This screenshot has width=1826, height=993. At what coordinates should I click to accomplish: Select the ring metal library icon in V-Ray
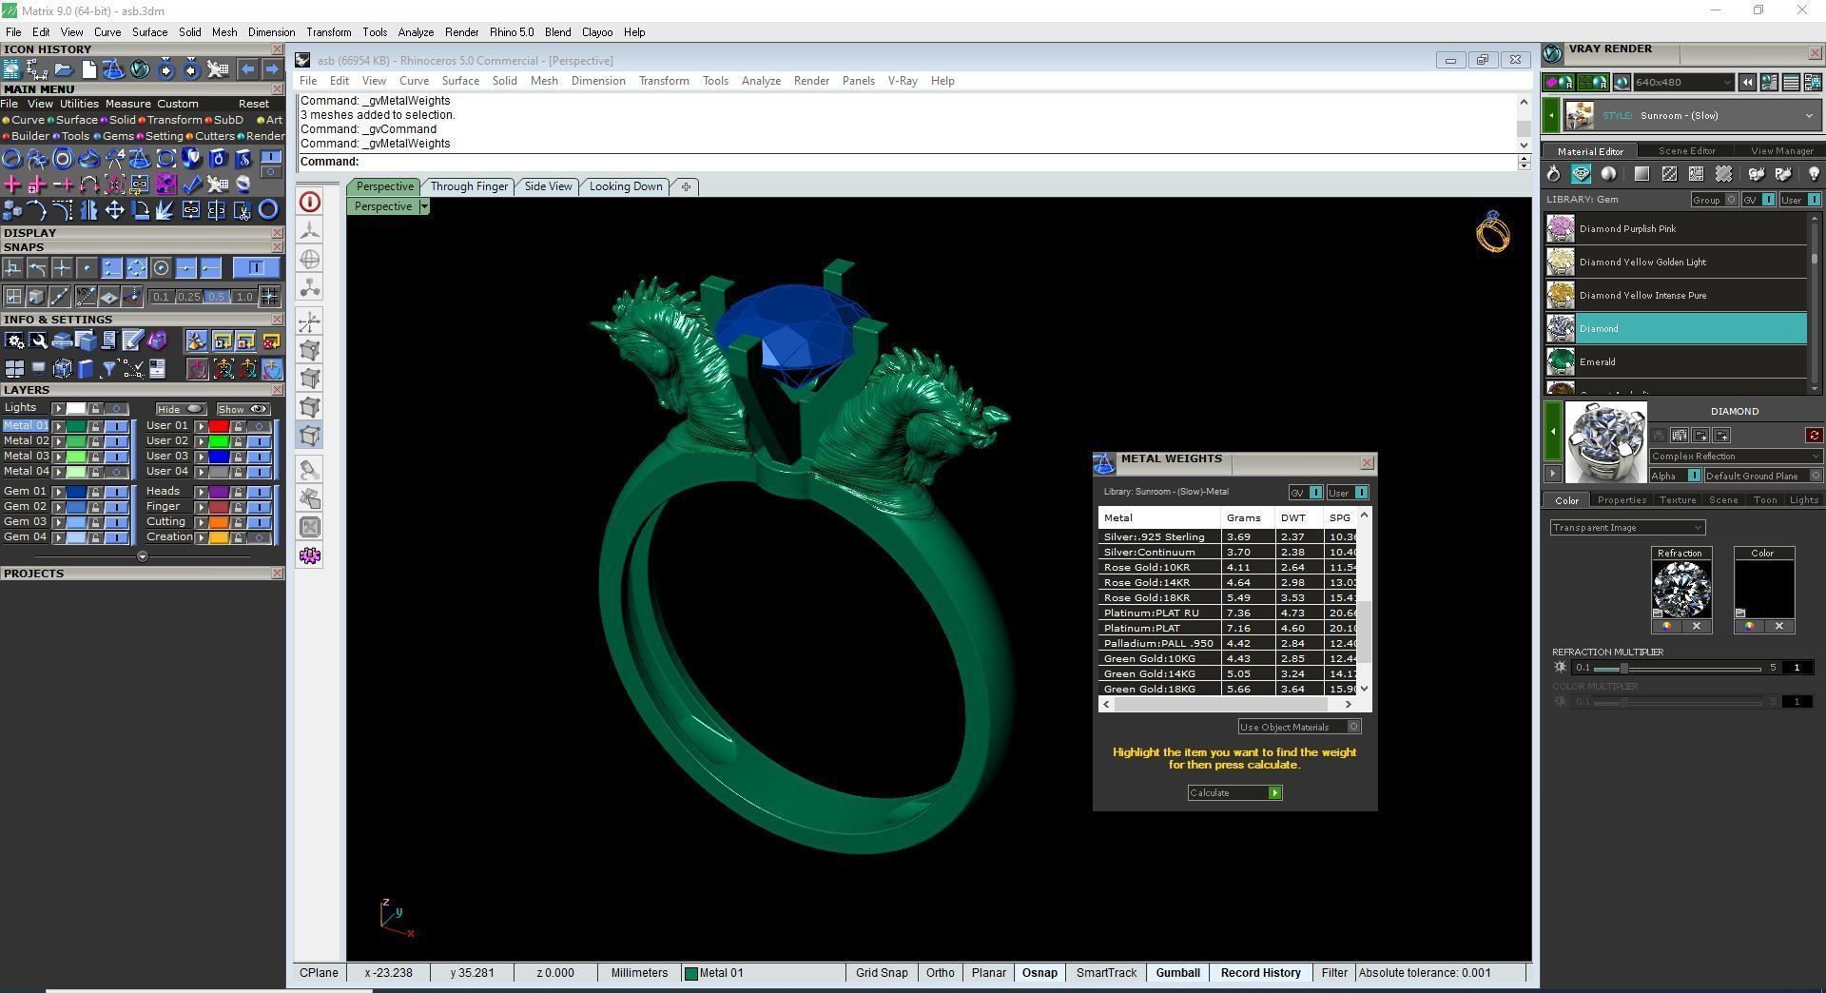pos(1553,174)
